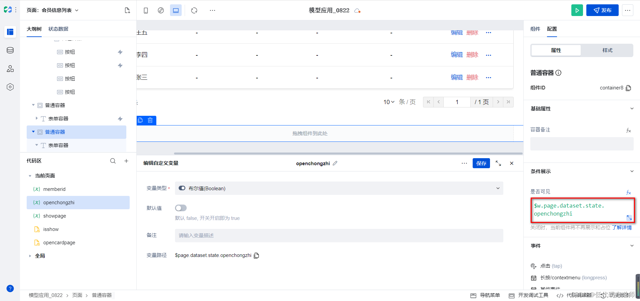Focus the container remark input

coord(582,144)
